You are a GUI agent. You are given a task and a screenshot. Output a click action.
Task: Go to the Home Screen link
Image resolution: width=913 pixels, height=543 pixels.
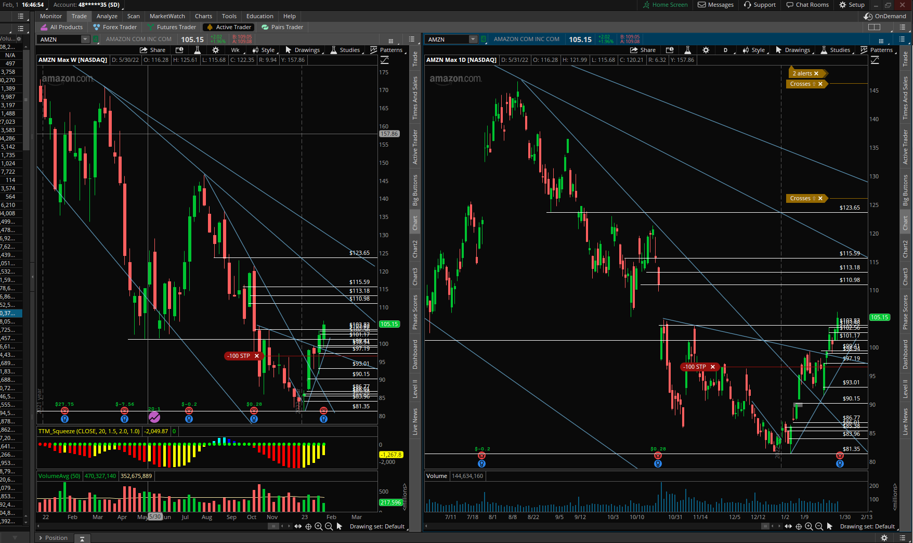[666, 5]
